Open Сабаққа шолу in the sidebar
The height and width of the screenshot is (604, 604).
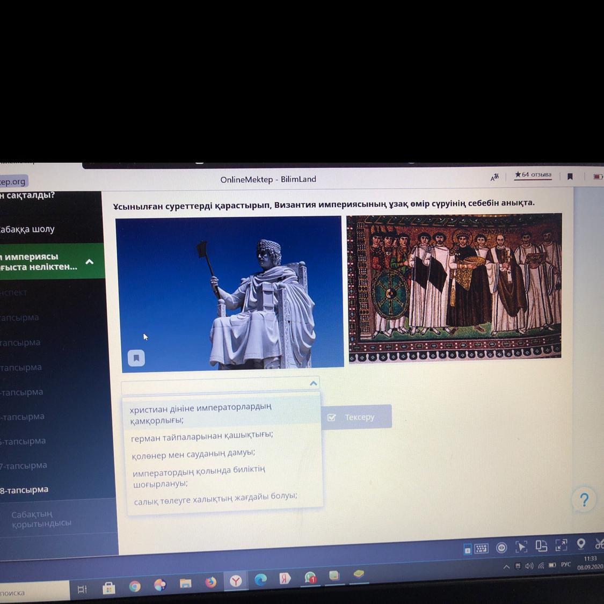click(x=27, y=229)
